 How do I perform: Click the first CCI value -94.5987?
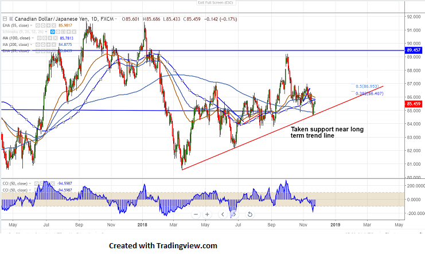click(x=64, y=183)
